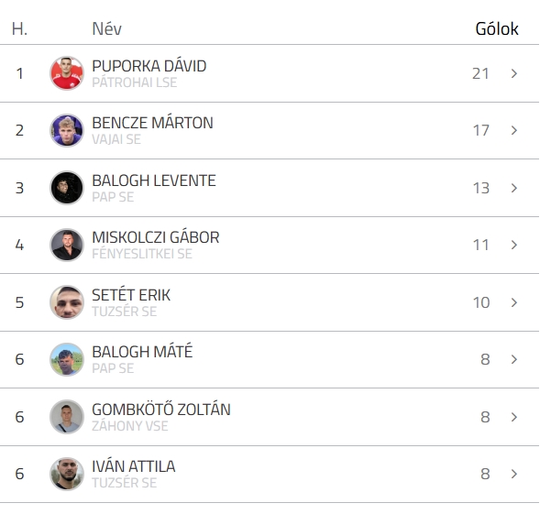Select Balogh Levente's dark avatar
This screenshot has height=514, width=540.
coord(67,188)
